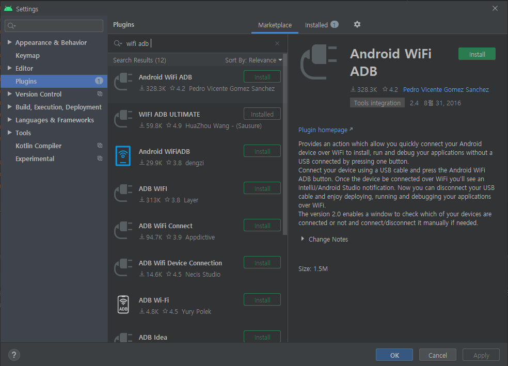Click the settings search magnifier icon
The image size is (508, 366).
tap(12, 26)
